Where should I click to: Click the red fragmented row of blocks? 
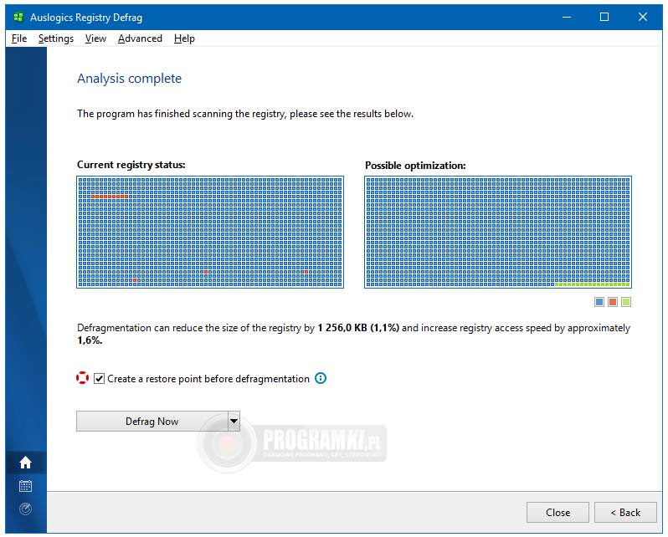110,197
